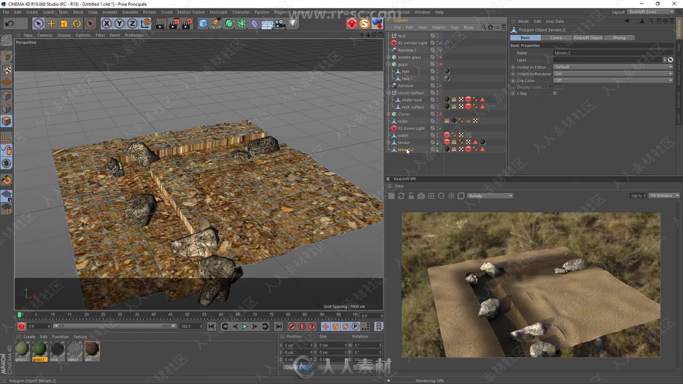Viewport: 683px width, 384px height.
Task: Click search icon in Objects manager
Action: pyautogui.click(x=484, y=27)
